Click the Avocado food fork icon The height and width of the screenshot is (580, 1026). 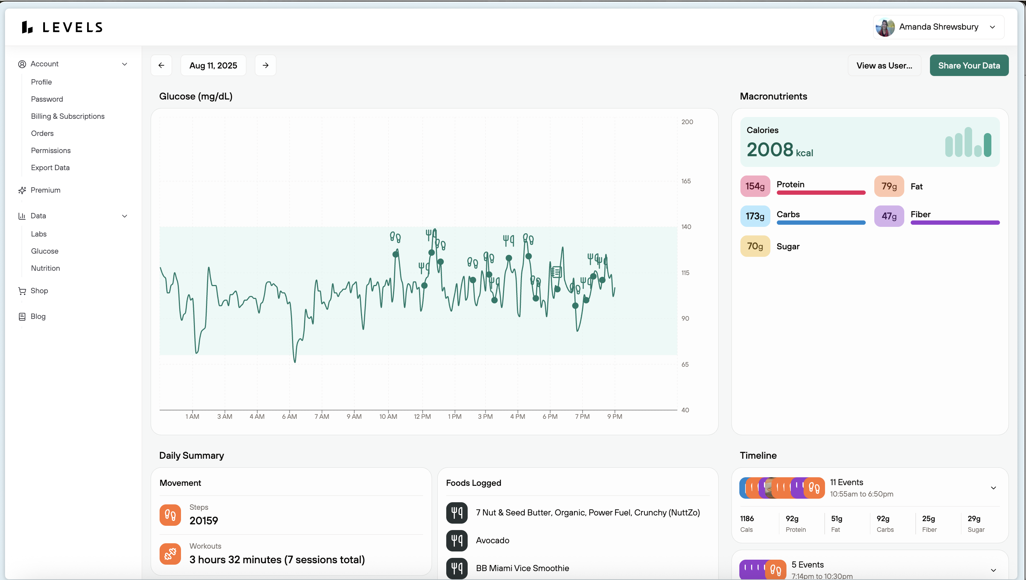pyautogui.click(x=457, y=540)
